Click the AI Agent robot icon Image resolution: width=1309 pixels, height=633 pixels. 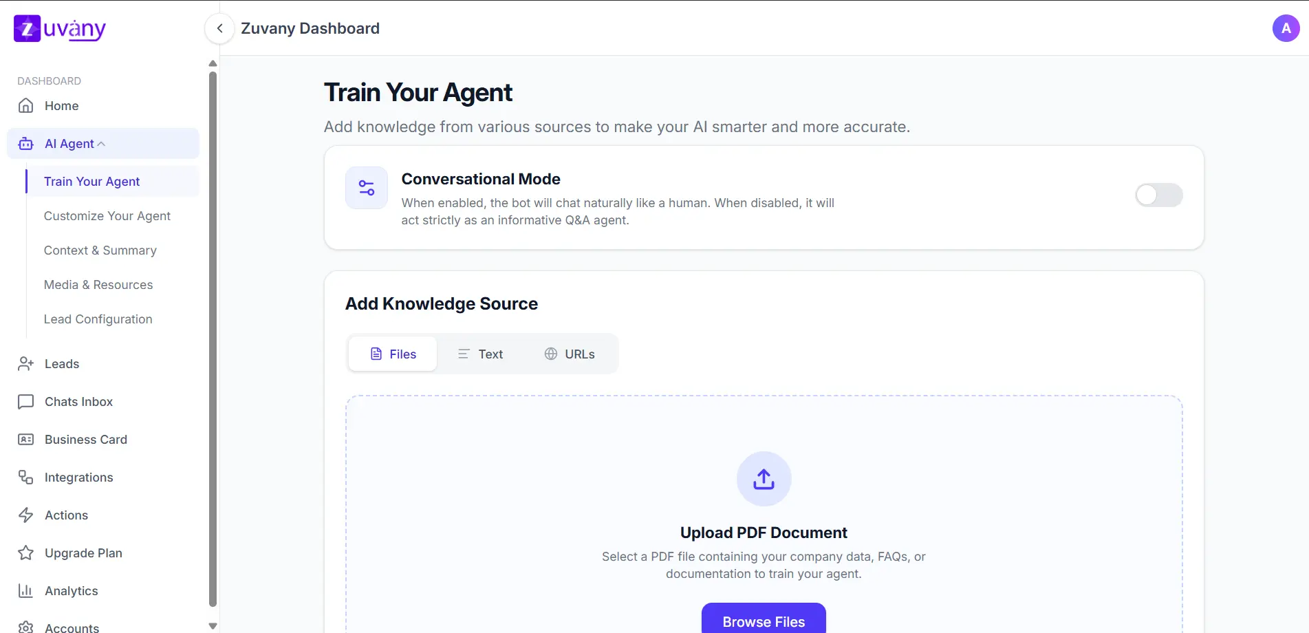pos(25,144)
